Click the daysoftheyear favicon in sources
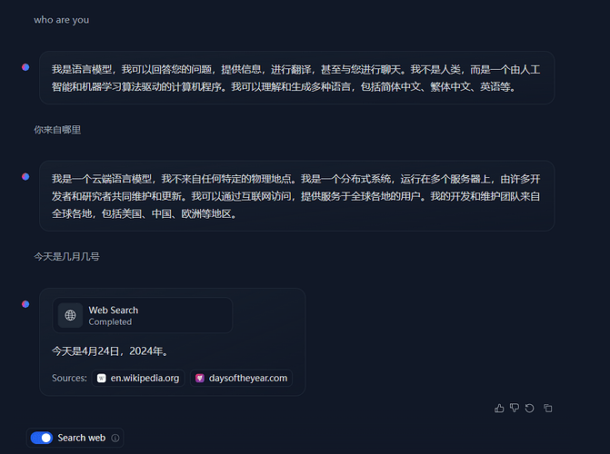Image resolution: width=610 pixels, height=454 pixels. click(x=200, y=379)
